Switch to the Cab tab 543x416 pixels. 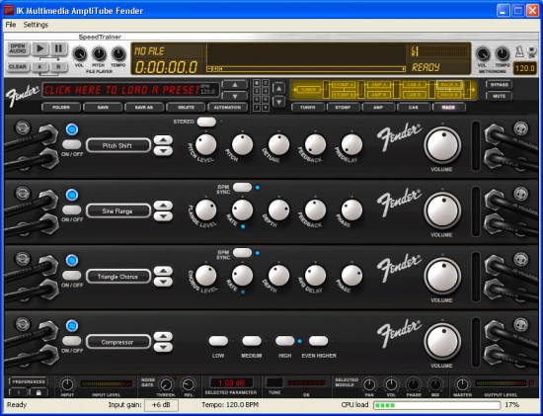pos(414,107)
